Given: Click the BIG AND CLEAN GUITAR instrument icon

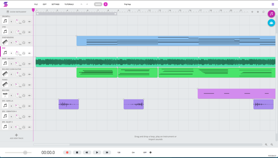Looking at the screenshot, I should tap(5, 74).
